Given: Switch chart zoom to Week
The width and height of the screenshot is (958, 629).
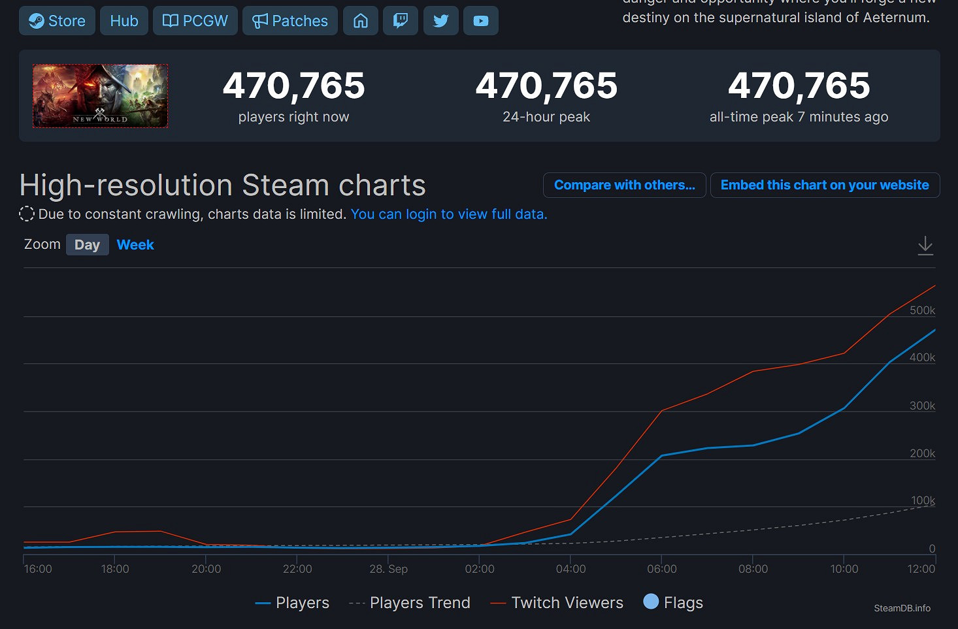Looking at the screenshot, I should (135, 245).
